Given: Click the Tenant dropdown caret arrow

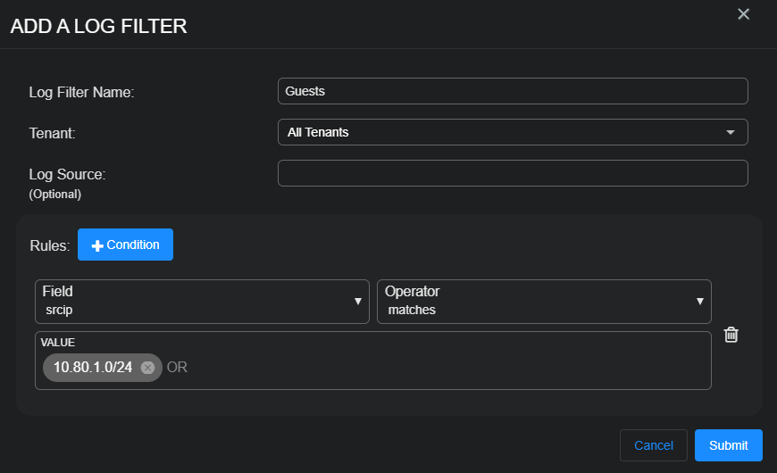Looking at the screenshot, I should click(x=731, y=132).
